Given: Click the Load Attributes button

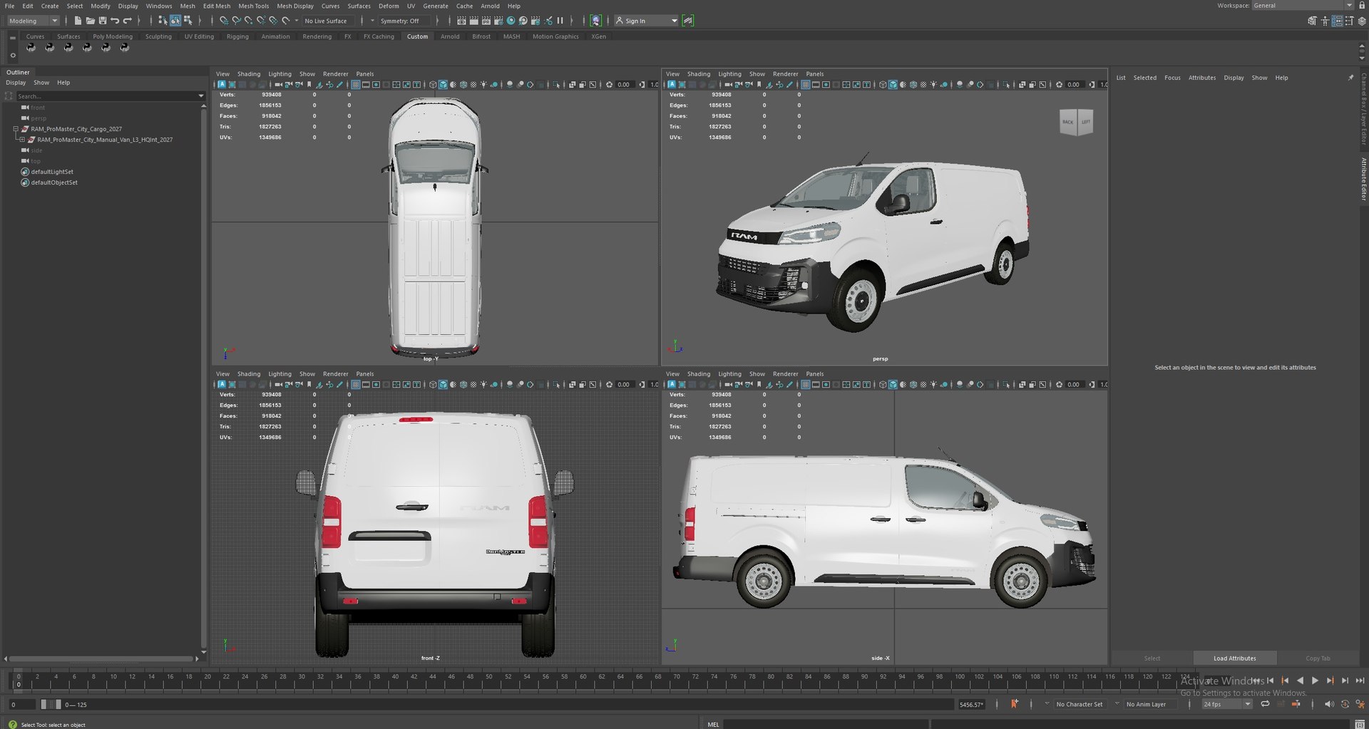Looking at the screenshot, I should [1234, 658].
